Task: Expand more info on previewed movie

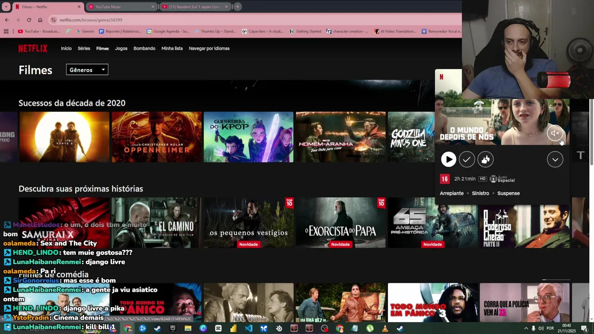Action: tap(555, 160)
